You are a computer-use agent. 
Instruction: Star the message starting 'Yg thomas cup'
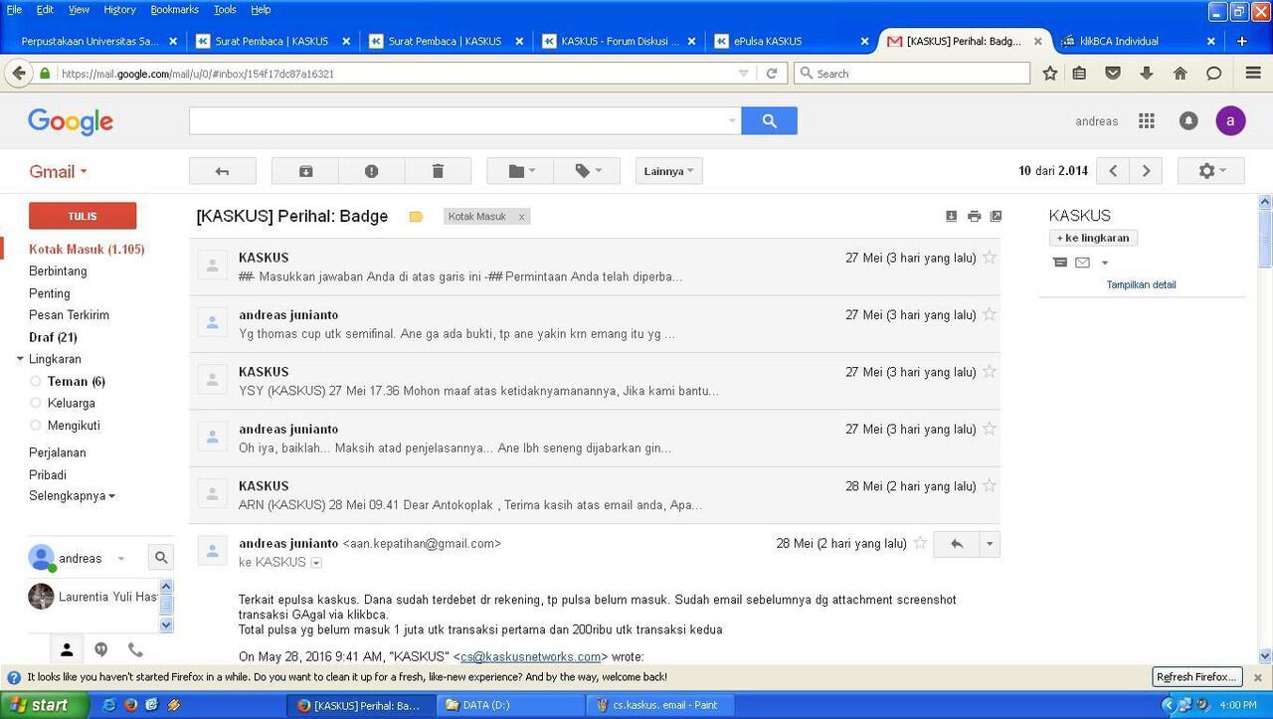(x=989, y=314)
